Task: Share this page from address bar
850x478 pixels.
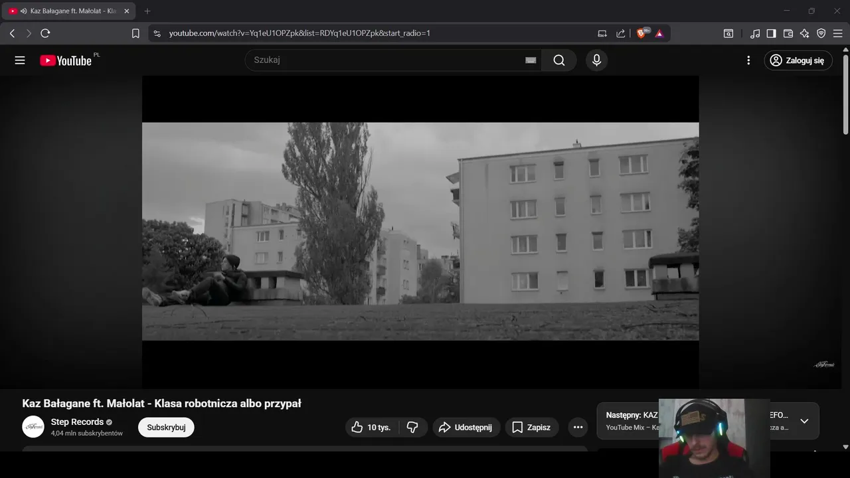Action: pyautogui.click(x=620, y=33)
